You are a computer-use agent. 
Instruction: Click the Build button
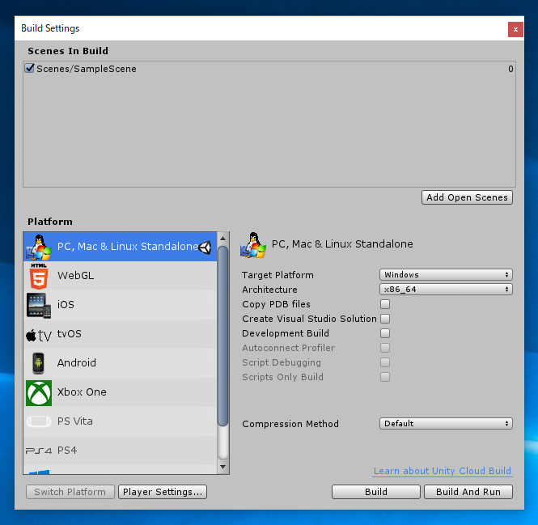(376, 492)
